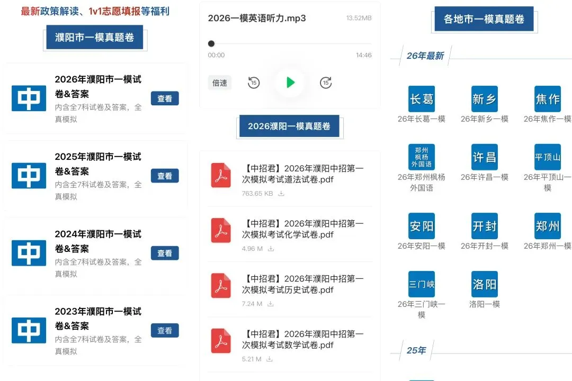Click the 26年安阳一模 label

click(422, 246)
